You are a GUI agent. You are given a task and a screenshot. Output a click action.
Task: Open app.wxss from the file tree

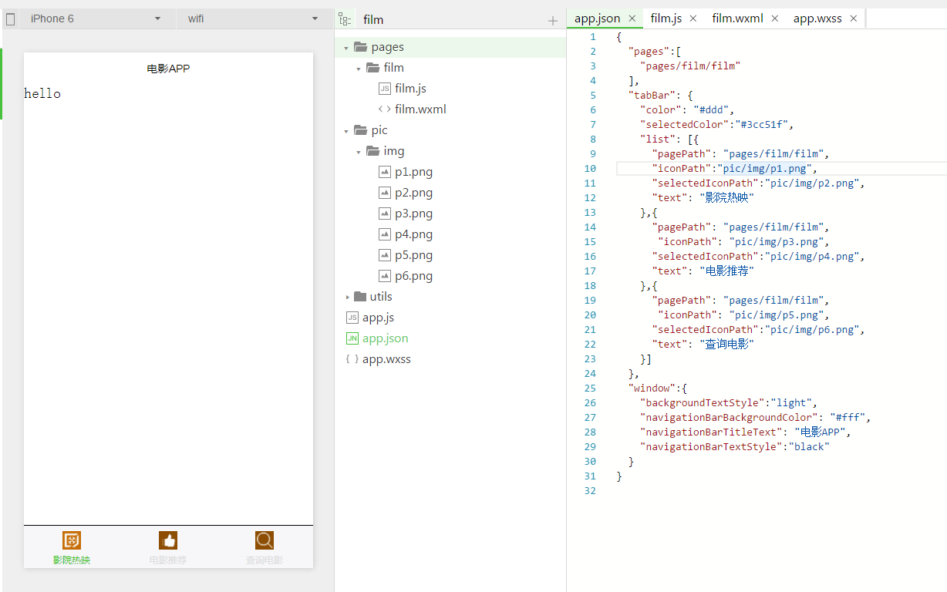click(386, 359)
